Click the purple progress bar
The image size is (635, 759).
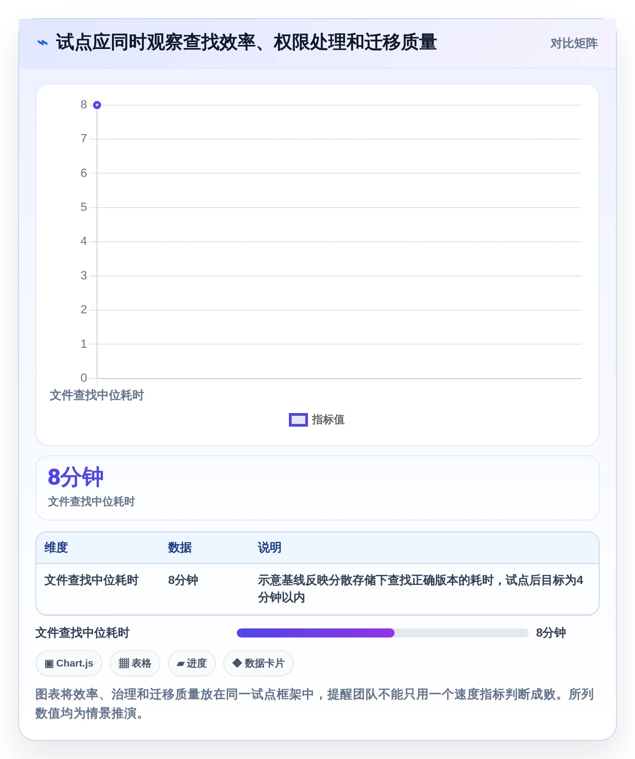pos(316,633)
